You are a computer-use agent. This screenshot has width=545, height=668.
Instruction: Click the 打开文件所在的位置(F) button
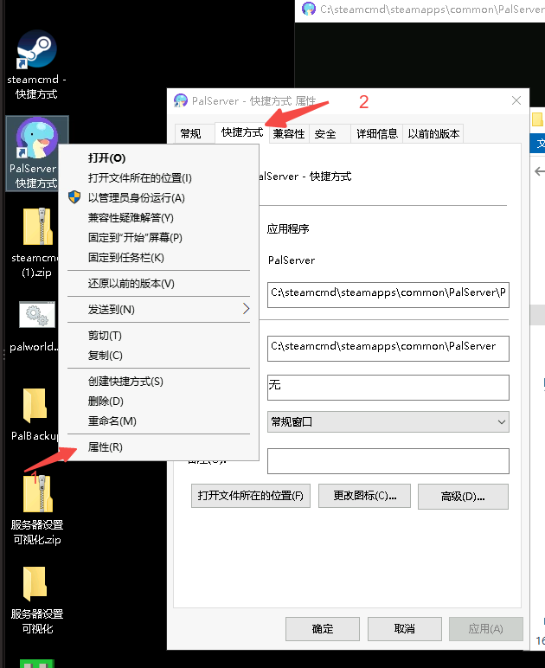coord(251,496)
